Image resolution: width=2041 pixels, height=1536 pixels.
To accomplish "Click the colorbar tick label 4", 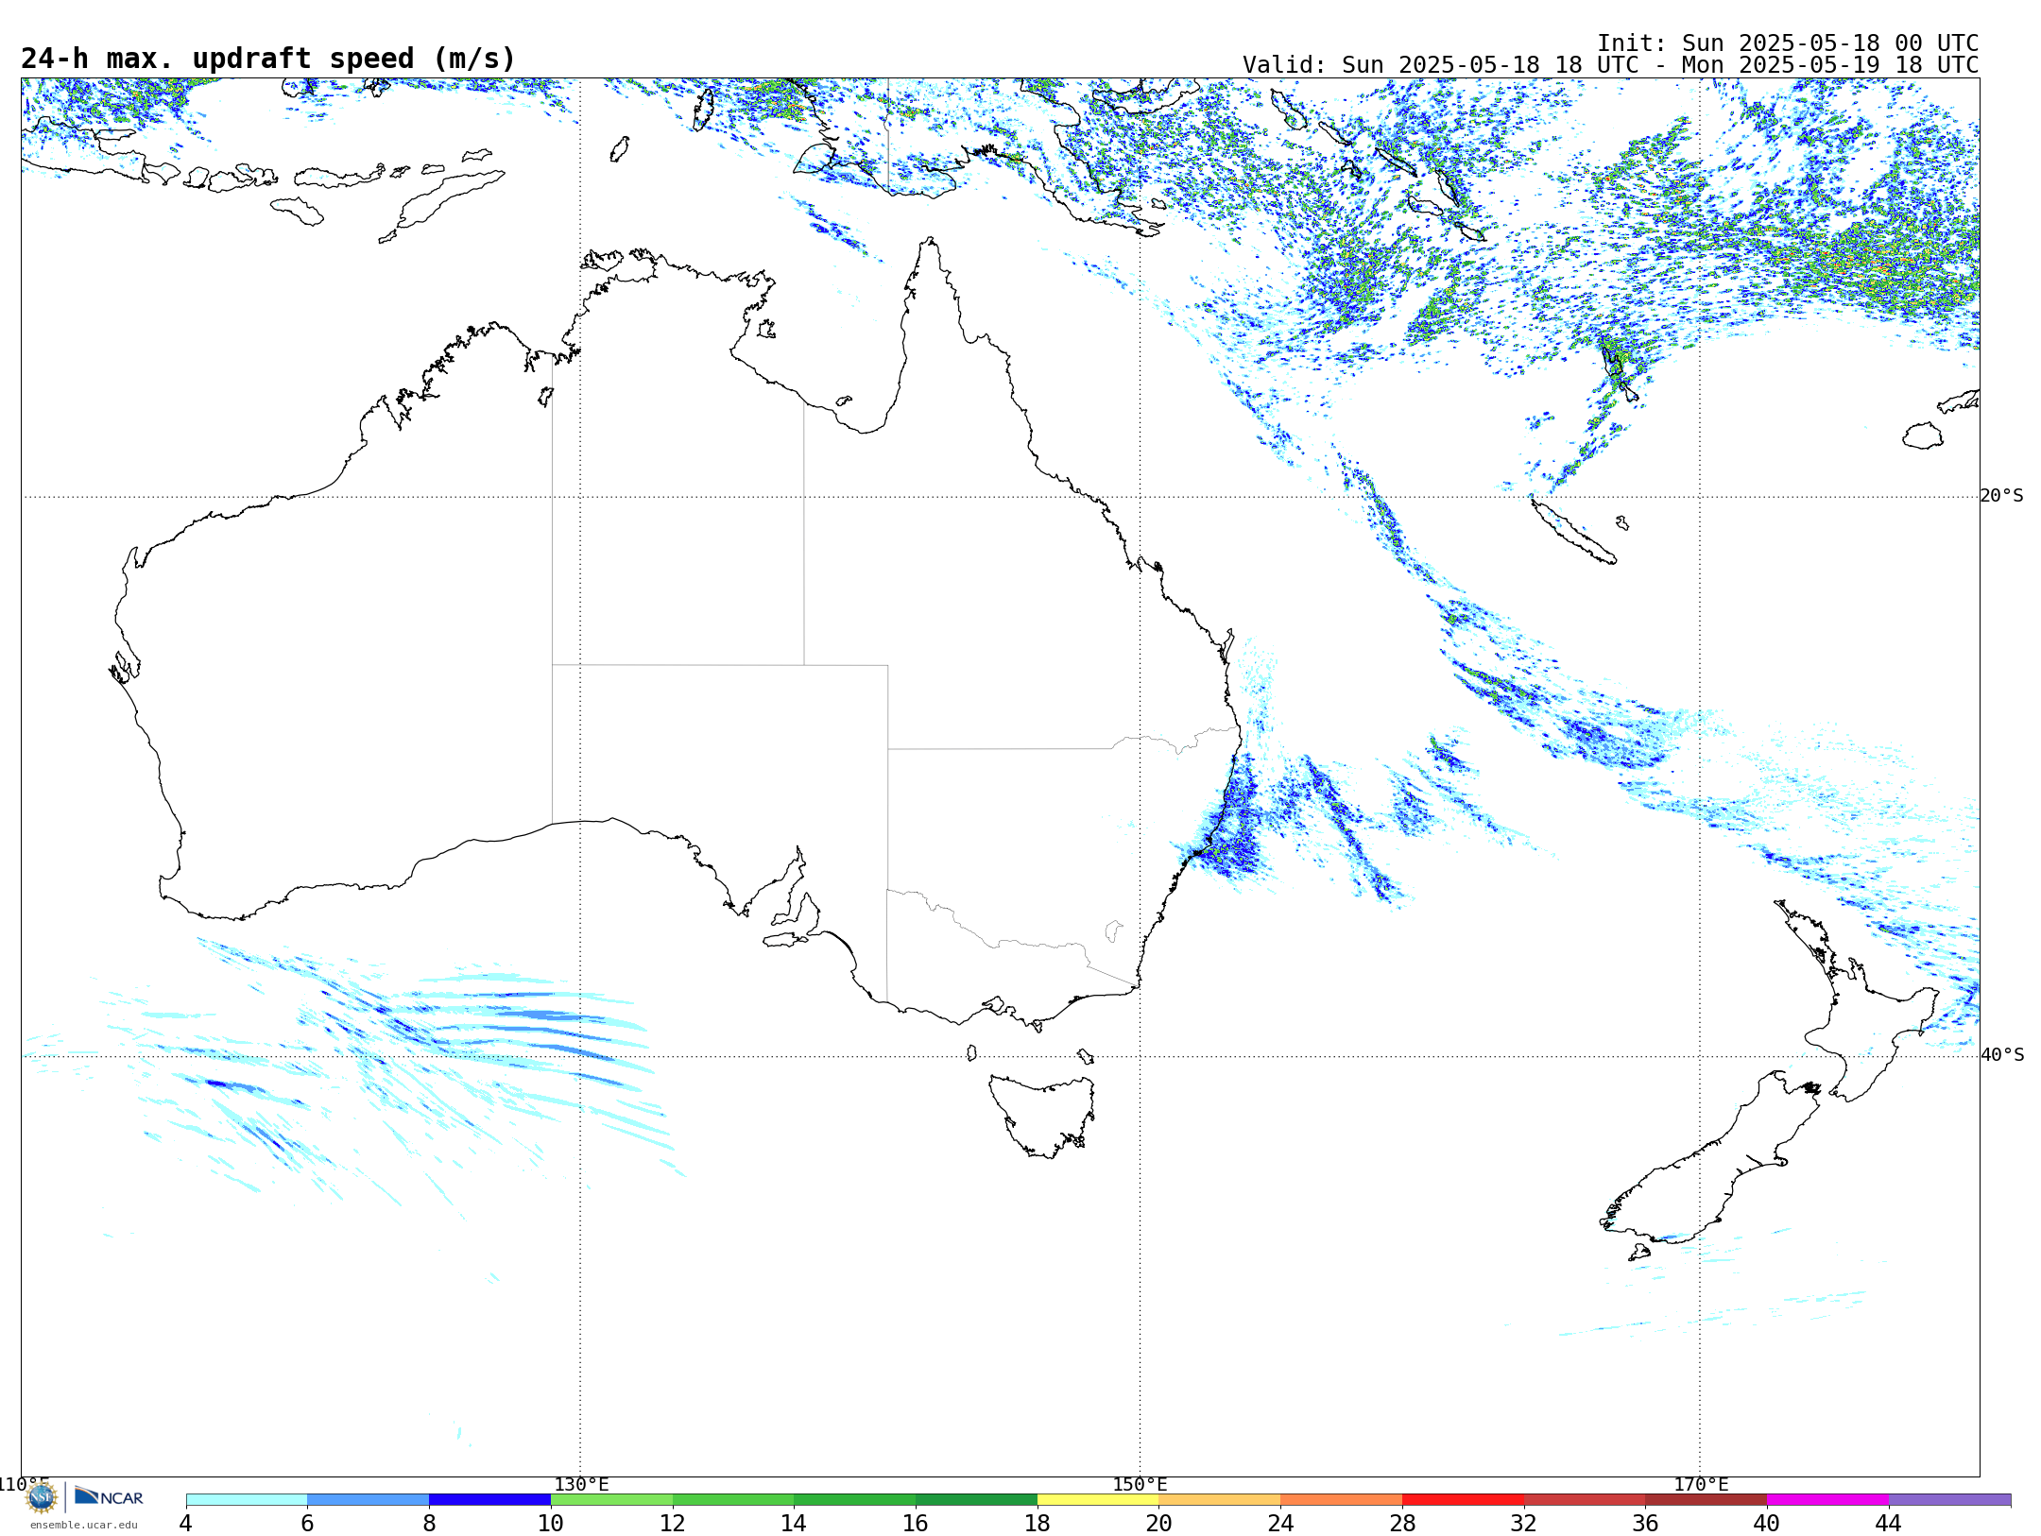I will [x=186, y=1523].
